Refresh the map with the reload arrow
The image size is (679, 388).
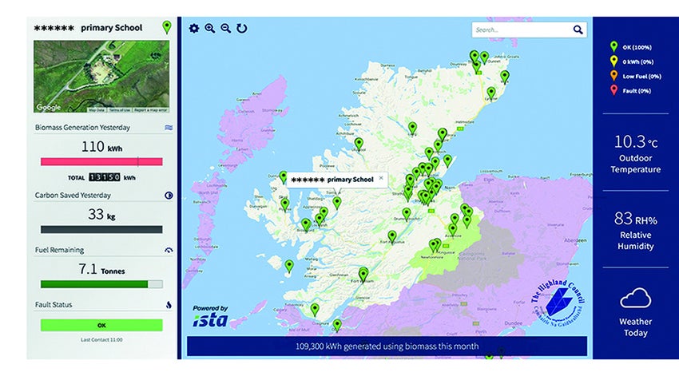(x=241, y=28)
